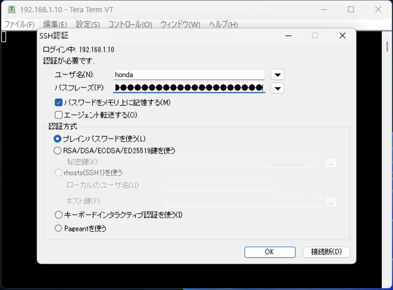393x290 pixels.
Task: Click the honda username field
Action: 189,75
